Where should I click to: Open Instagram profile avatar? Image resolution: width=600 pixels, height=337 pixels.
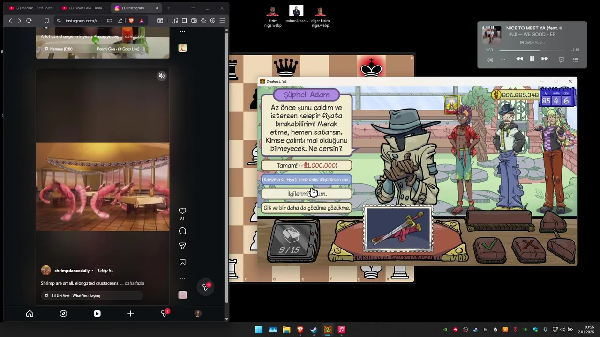point(198,314)
